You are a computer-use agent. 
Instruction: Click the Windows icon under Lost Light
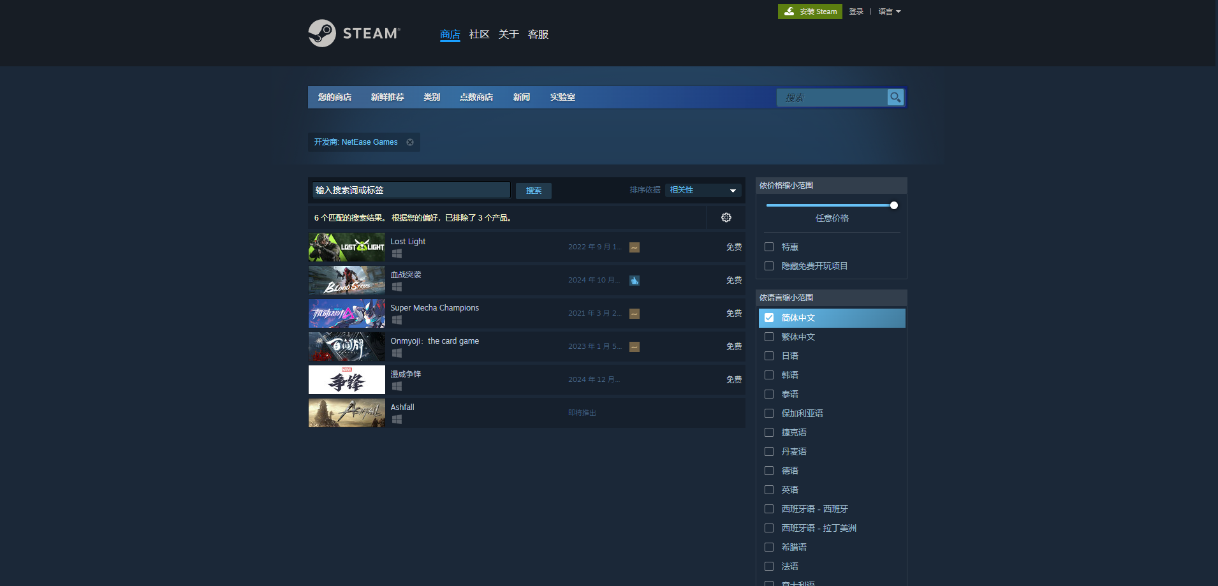397,254
